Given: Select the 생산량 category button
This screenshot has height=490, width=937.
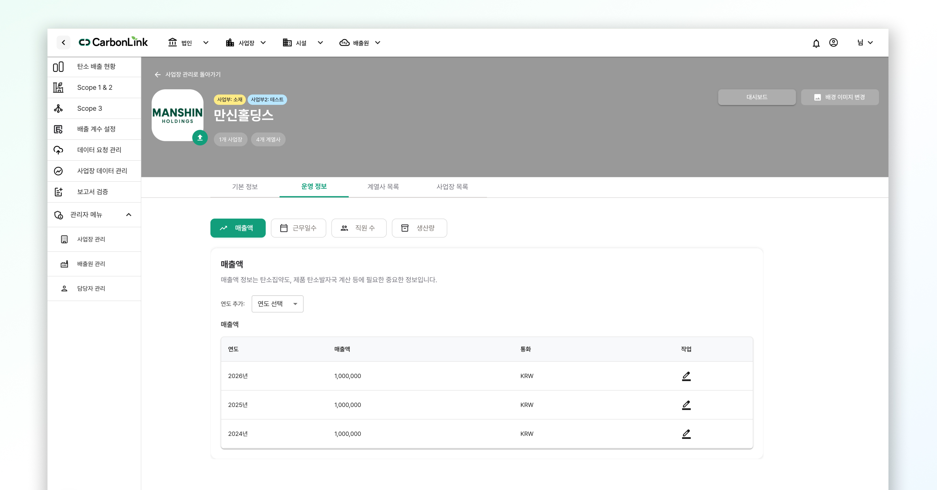Looking at the screenshot, I should (x=419, y=228).
